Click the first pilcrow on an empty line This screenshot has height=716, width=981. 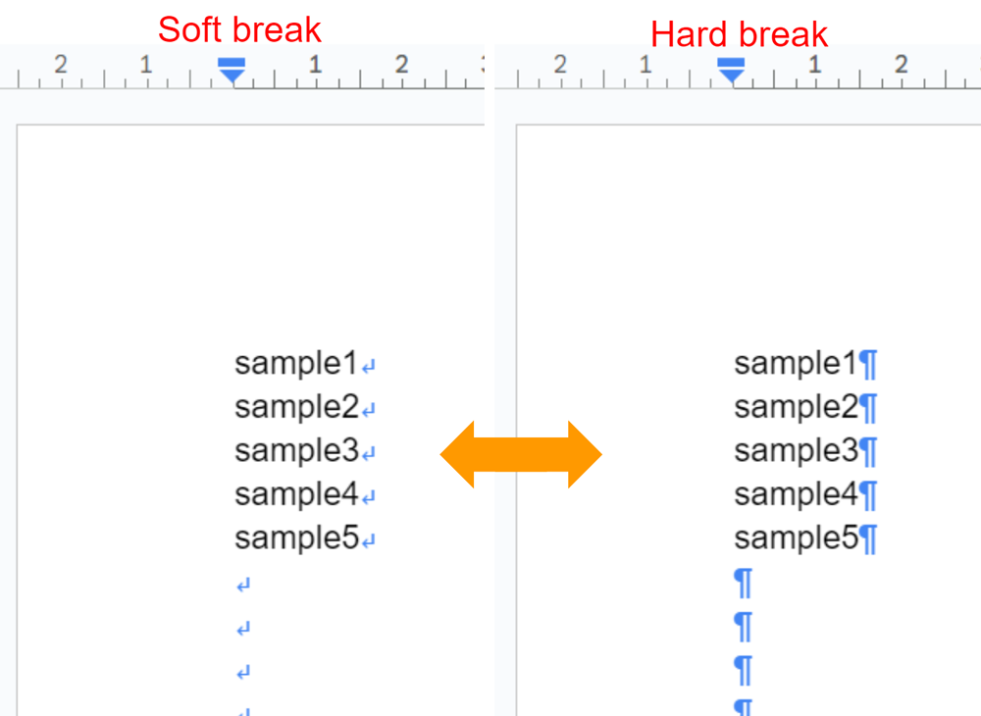coord(744,584)
